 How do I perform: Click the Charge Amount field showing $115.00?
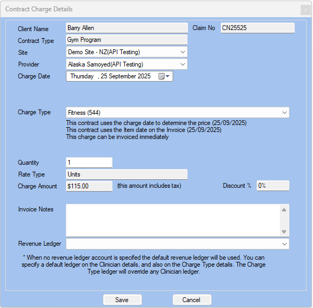pos(89,186)
